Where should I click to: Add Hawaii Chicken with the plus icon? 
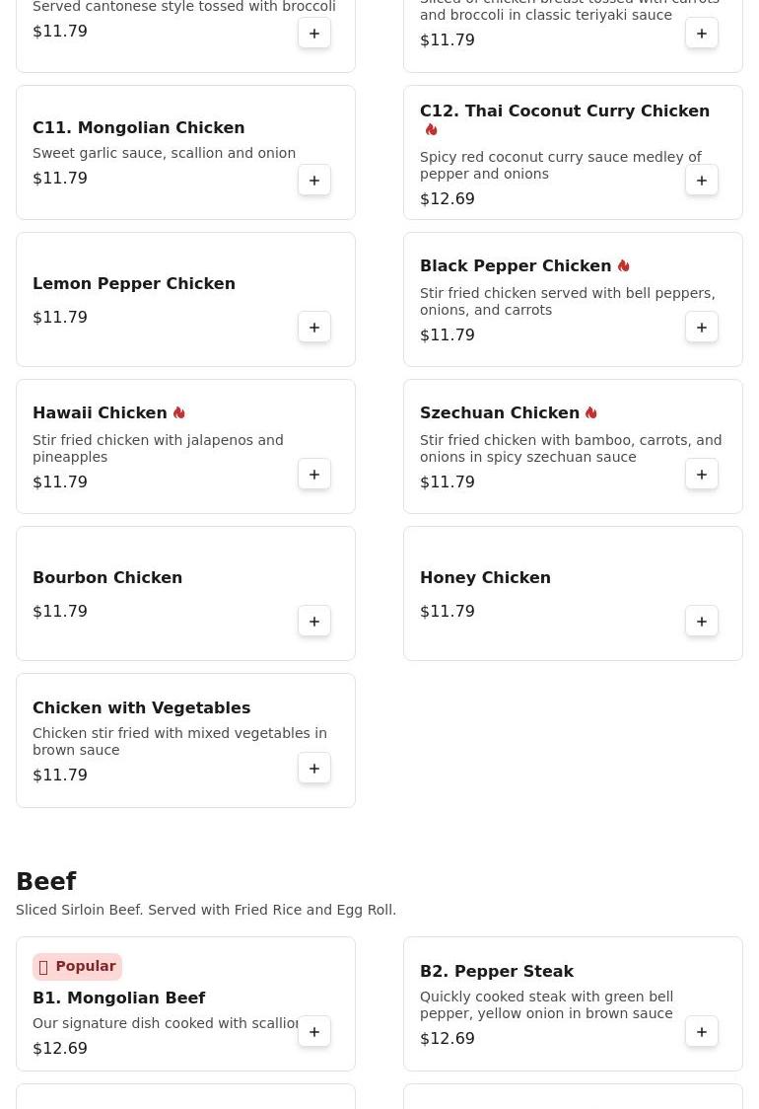(314, 475)
